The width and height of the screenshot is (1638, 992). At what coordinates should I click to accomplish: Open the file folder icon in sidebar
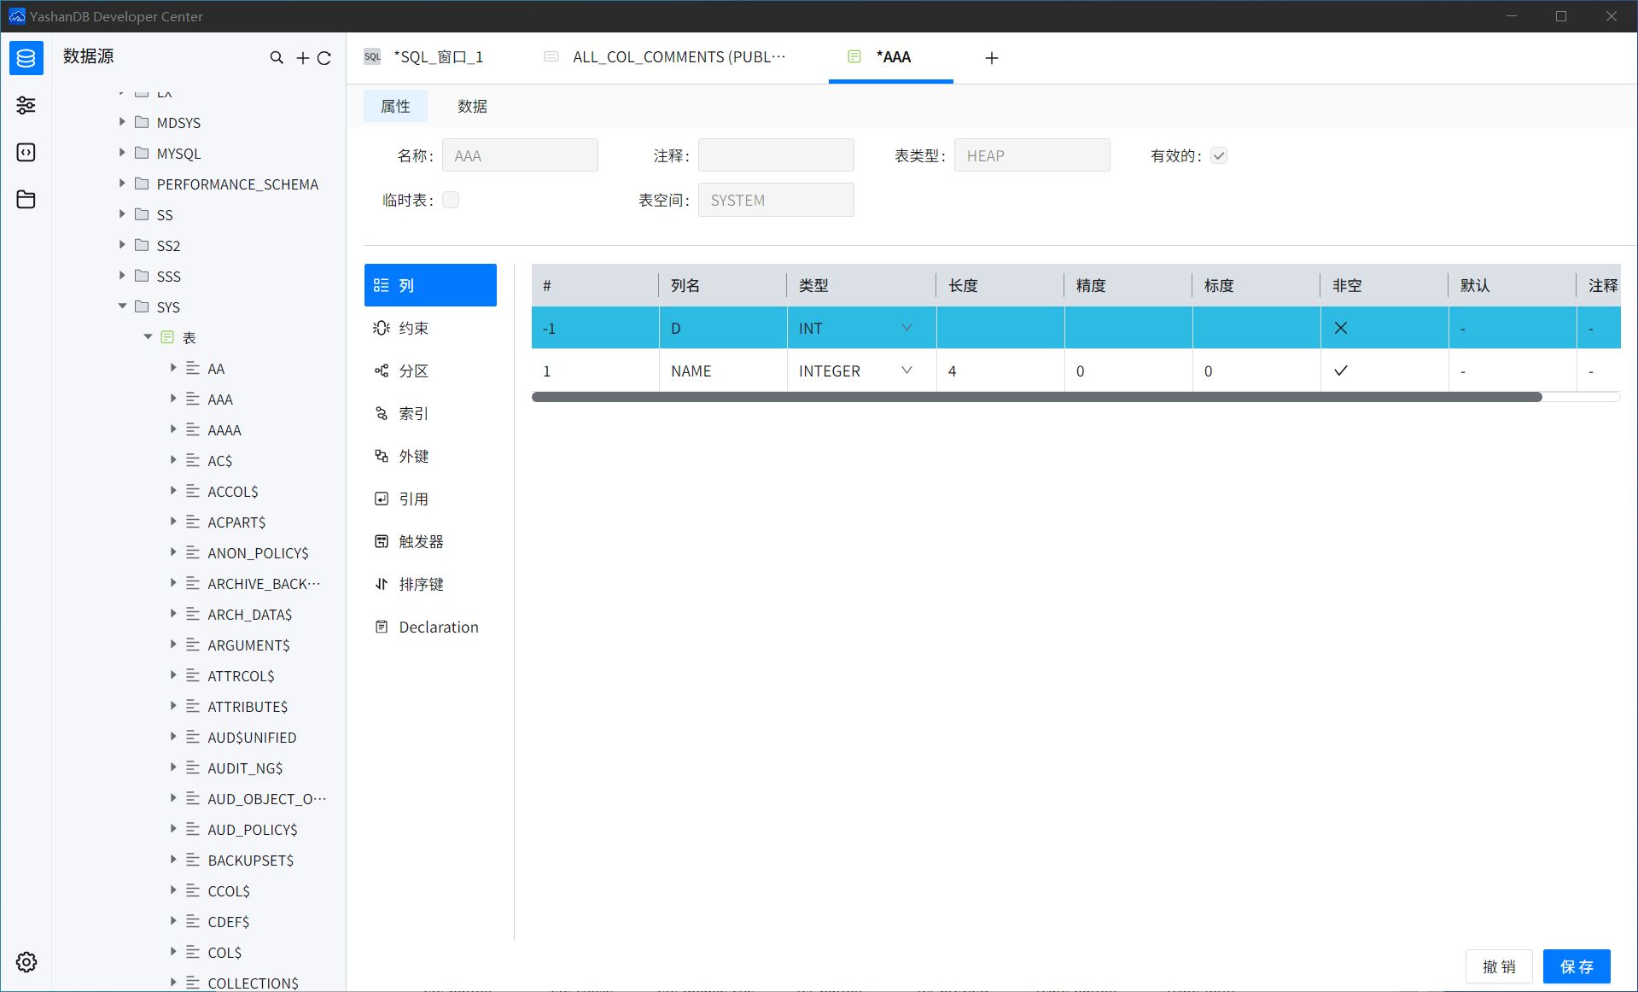click(x=26, y=199)
